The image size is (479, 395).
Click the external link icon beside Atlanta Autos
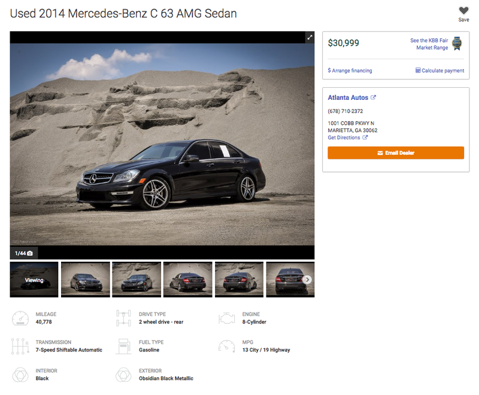(373, 97)
